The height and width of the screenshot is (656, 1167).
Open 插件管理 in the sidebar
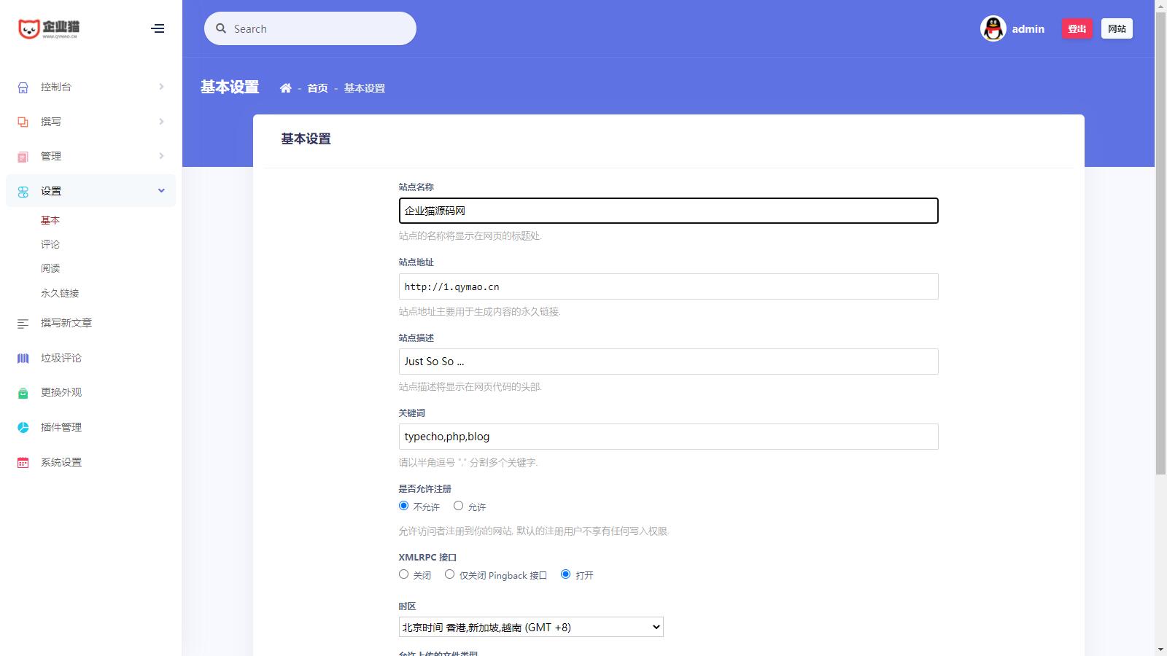[61, 427]
